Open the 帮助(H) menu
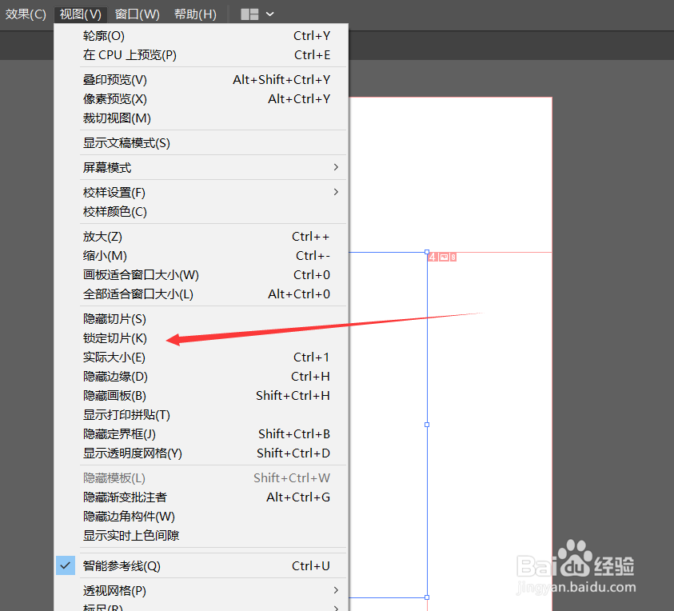 click(x=195, y=14)
